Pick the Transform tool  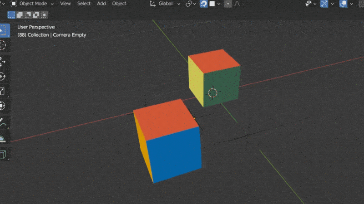click(x=3, y=106)
